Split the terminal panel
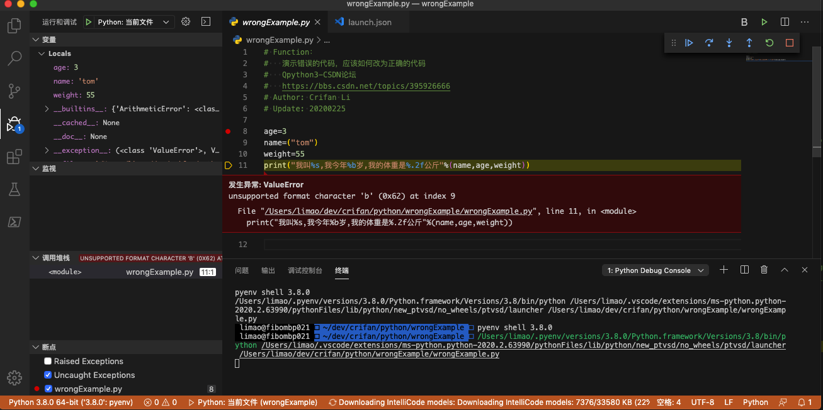 point(744,270)
